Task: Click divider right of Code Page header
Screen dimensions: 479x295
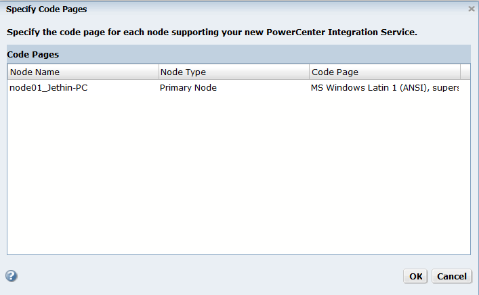Action: [x=461, y=72]
